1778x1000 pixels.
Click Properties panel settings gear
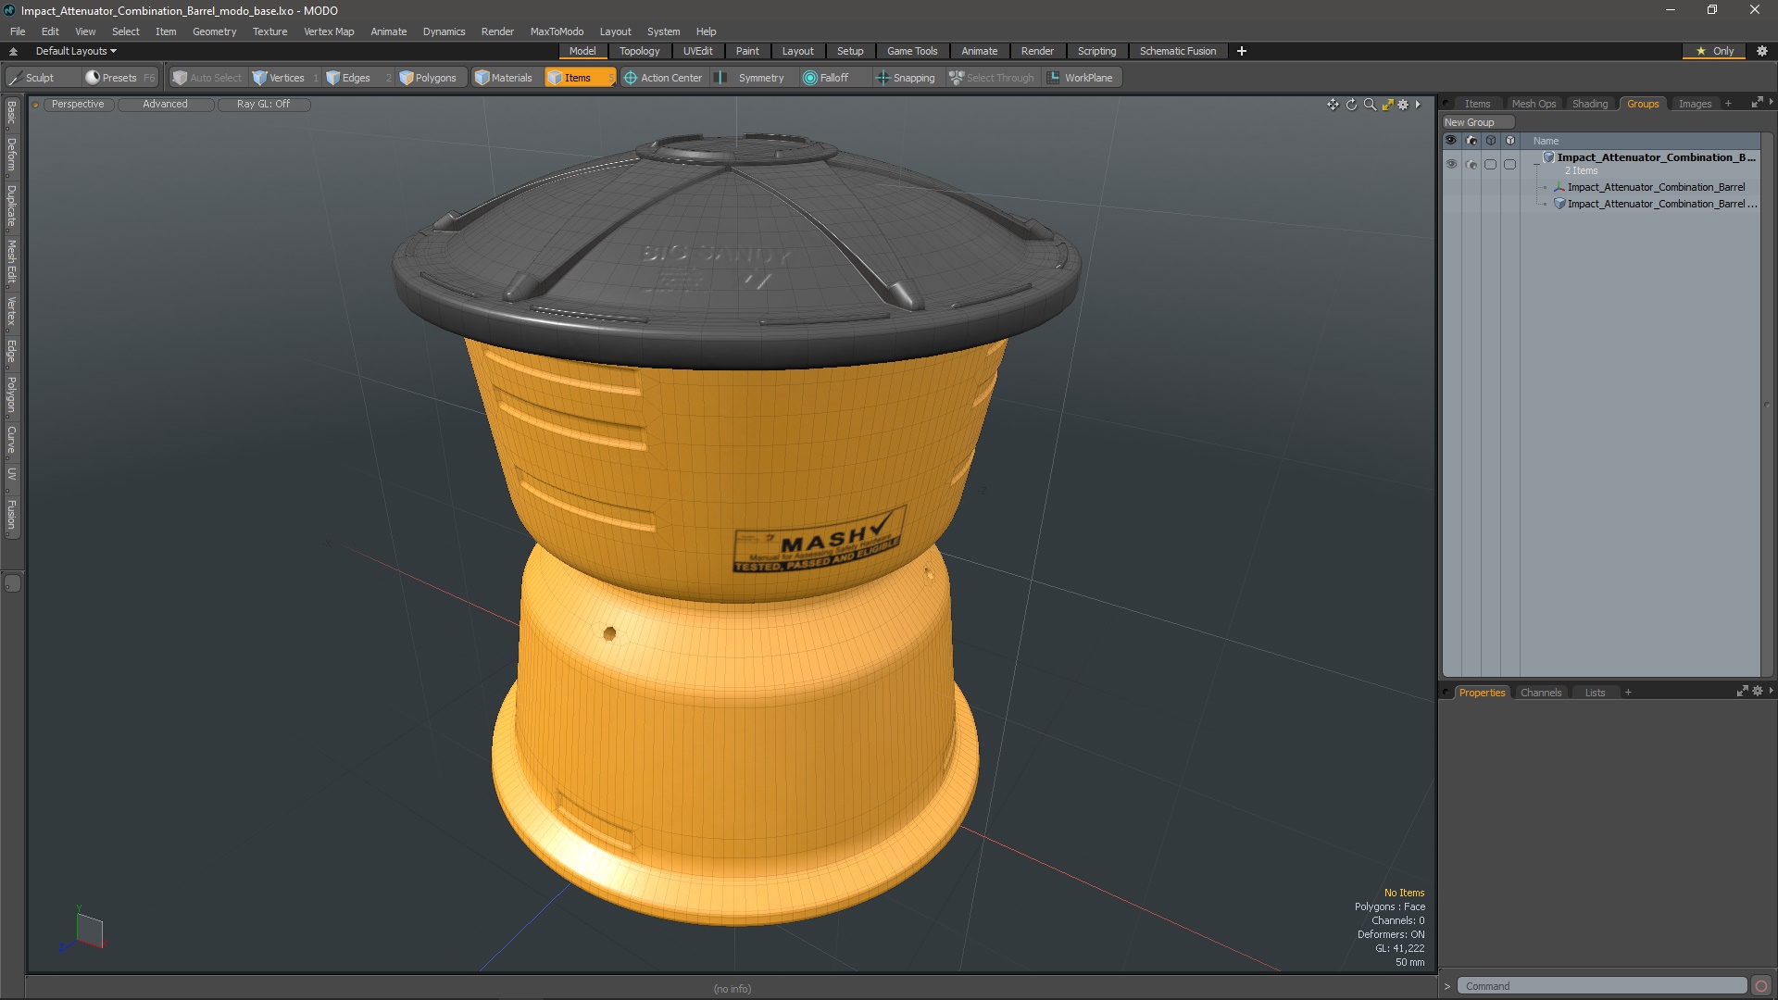click(1758, 692)
